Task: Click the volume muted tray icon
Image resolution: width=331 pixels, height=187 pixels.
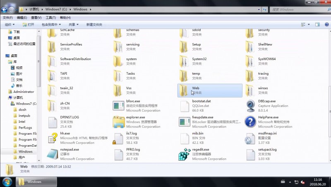Action: point(302,182)
